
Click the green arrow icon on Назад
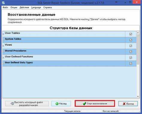(x=57, y=104)
